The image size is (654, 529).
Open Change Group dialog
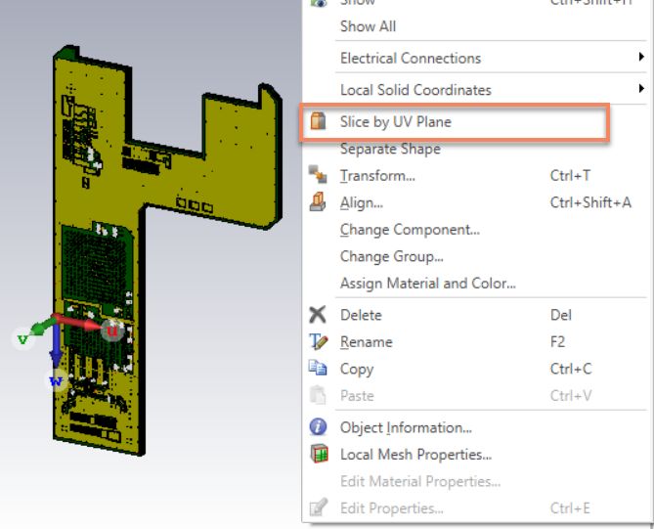click(x=392, y=256)
